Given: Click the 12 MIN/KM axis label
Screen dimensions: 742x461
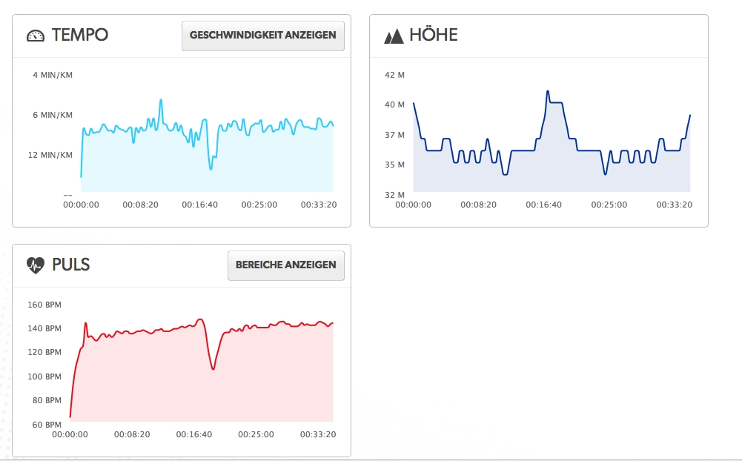Looking at the screenshot, I should pos(50,155).
